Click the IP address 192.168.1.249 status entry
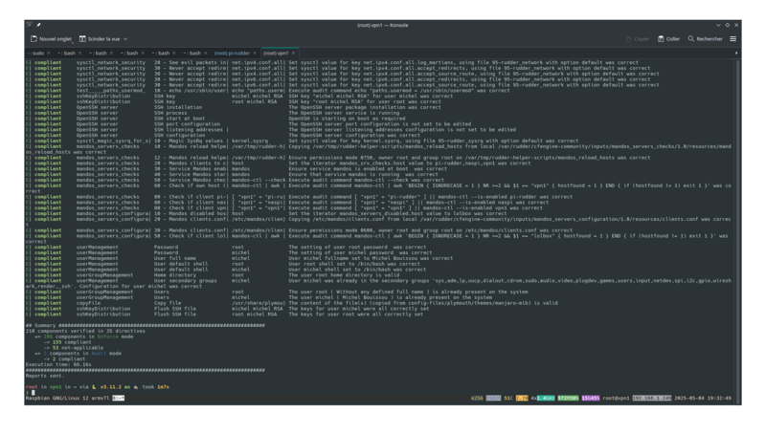The width and height of the screenshot is (766, 434). 652,399
